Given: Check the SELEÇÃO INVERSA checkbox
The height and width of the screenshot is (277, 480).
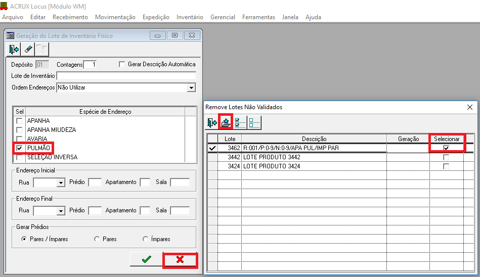Looking at the screenshot, I should tap(19, 157).
